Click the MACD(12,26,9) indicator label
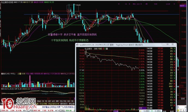188x112 pixels. click(7, 89)
